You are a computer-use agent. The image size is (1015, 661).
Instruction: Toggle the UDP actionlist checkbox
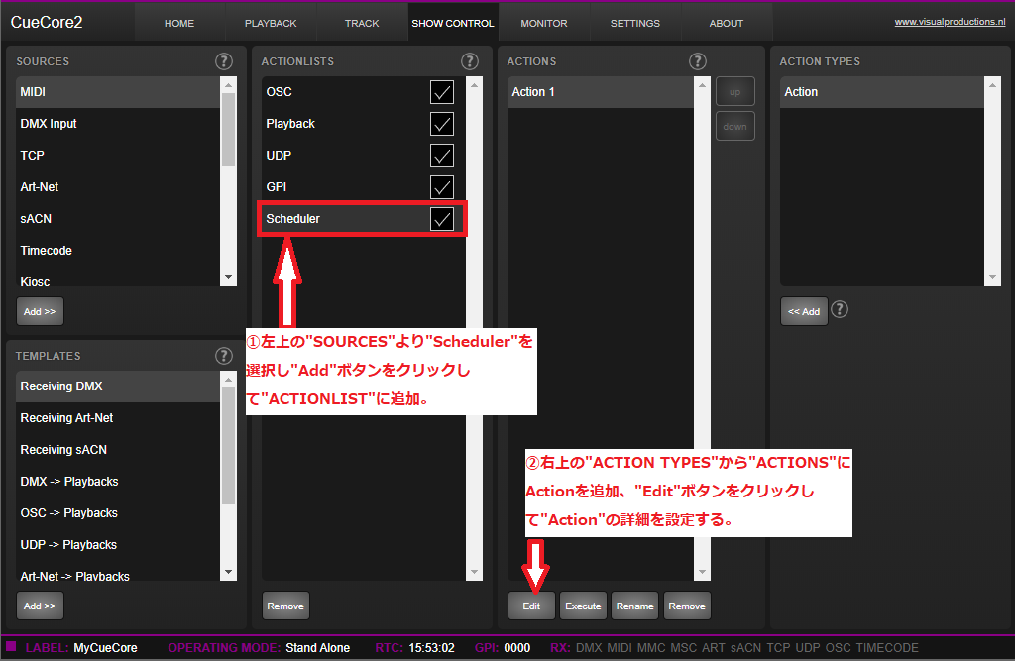click(441, 156)
